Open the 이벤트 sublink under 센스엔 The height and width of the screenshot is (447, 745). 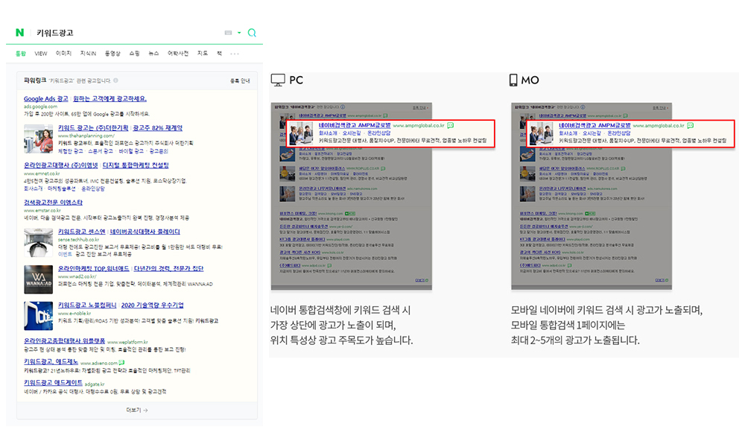[65, 255]
